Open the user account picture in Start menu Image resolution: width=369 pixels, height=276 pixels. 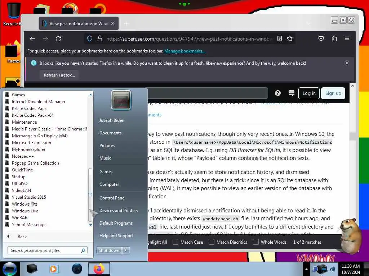121,100
